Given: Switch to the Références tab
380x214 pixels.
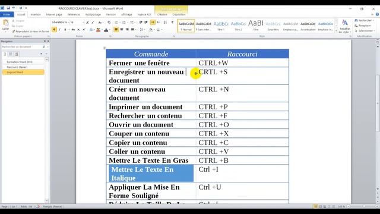Looking at the screenshot, I should (74, 14).
